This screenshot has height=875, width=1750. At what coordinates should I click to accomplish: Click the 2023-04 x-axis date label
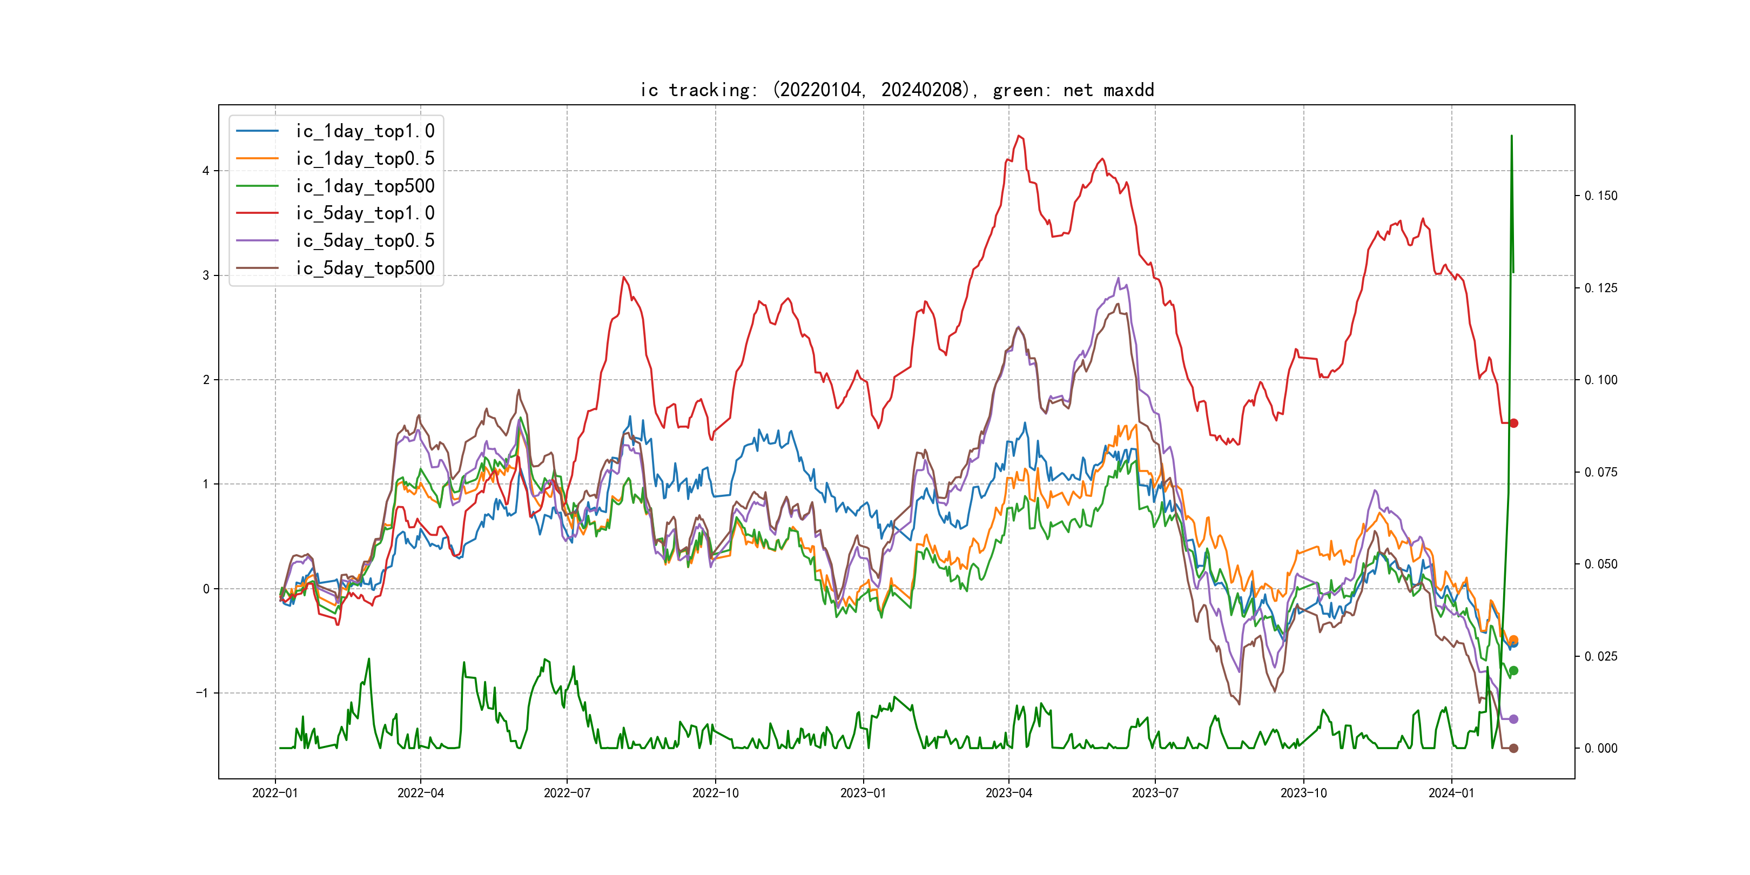(x=1008, y=793)
